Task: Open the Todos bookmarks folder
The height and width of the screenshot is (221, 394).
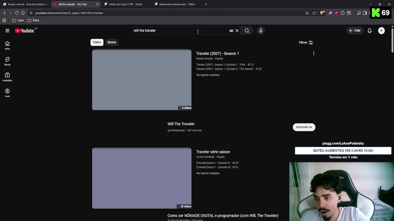Action: 34,20
